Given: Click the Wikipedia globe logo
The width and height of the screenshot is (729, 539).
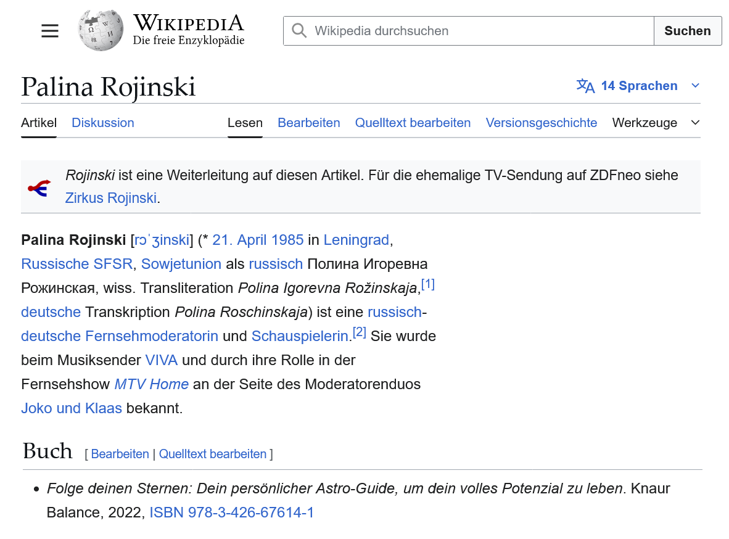Looking at the screenshot, I should pyautogui.click(x=101, y=30).
